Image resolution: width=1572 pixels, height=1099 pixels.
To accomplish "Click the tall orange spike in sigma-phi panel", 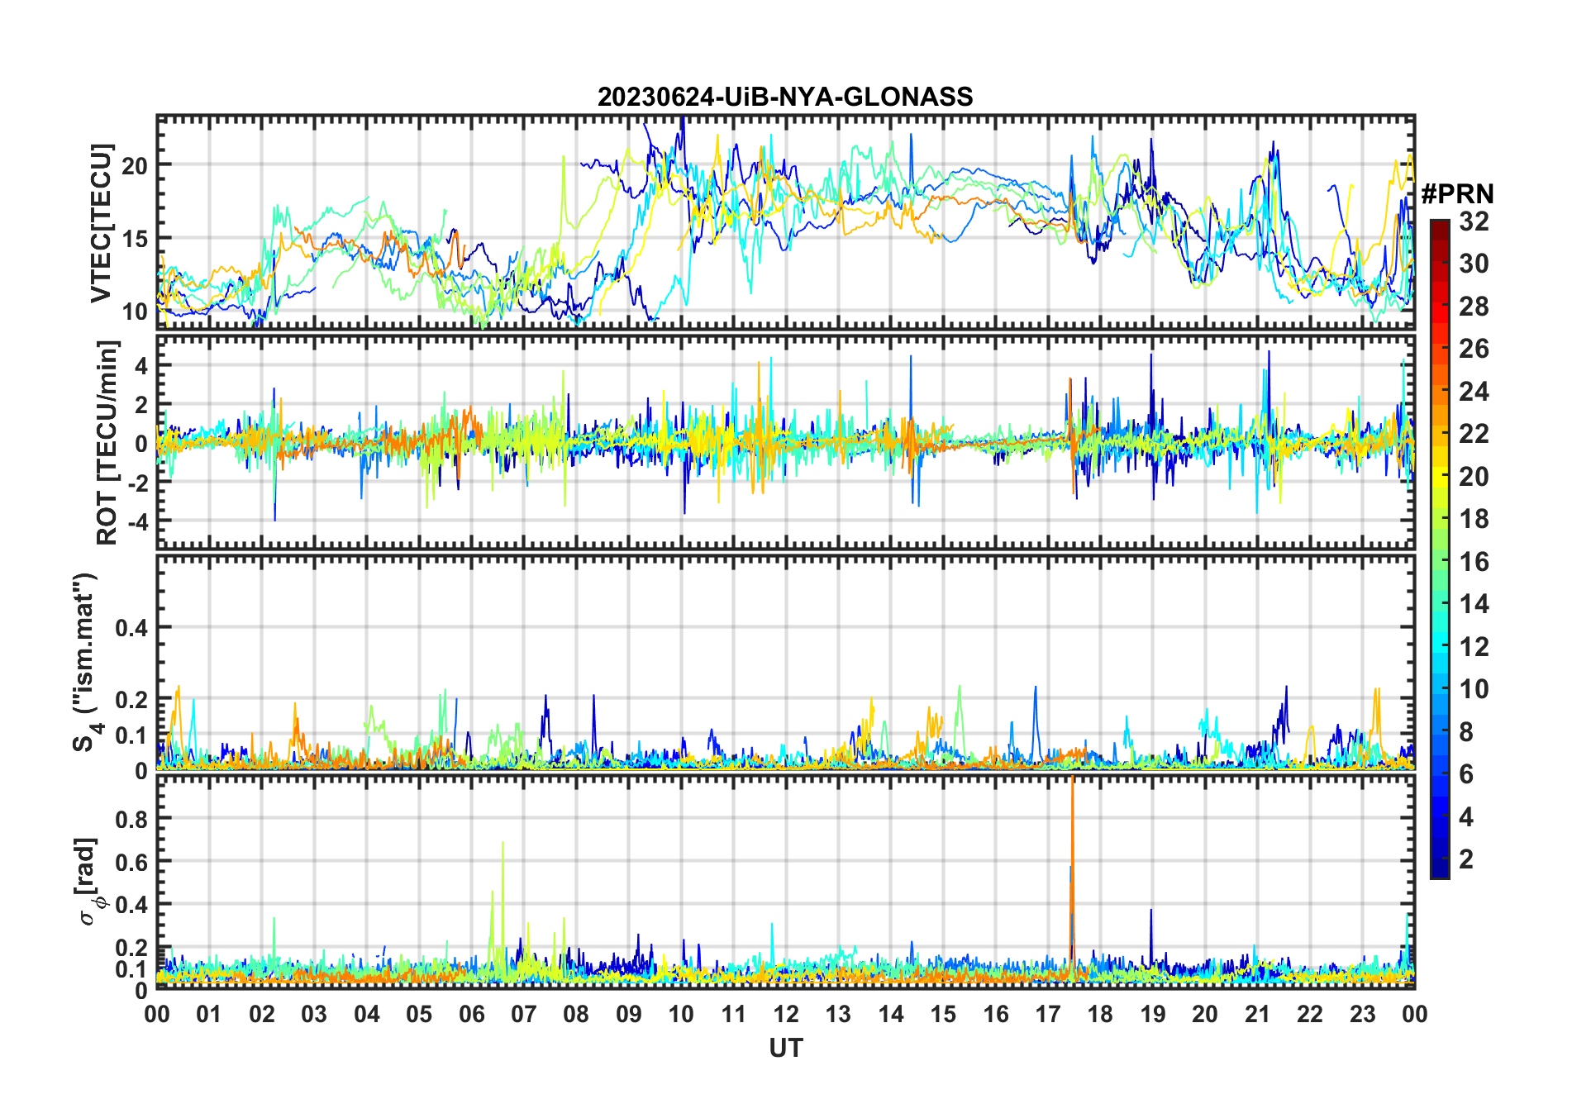I will tap(1072, 826).
